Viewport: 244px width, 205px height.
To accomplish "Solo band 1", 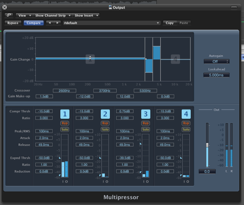I will coord(65,129).
